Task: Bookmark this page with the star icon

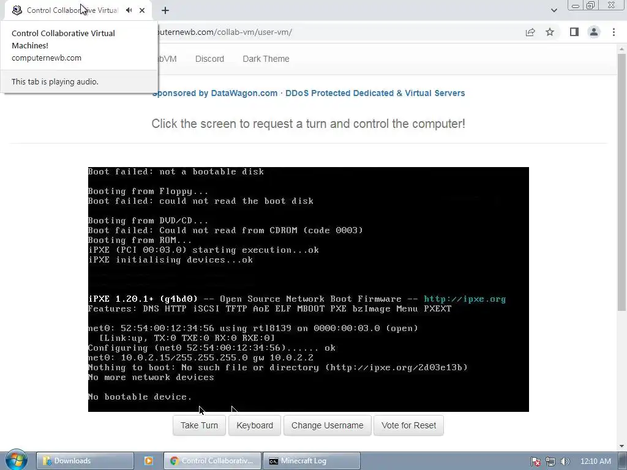Action: (x=550, y=32)
